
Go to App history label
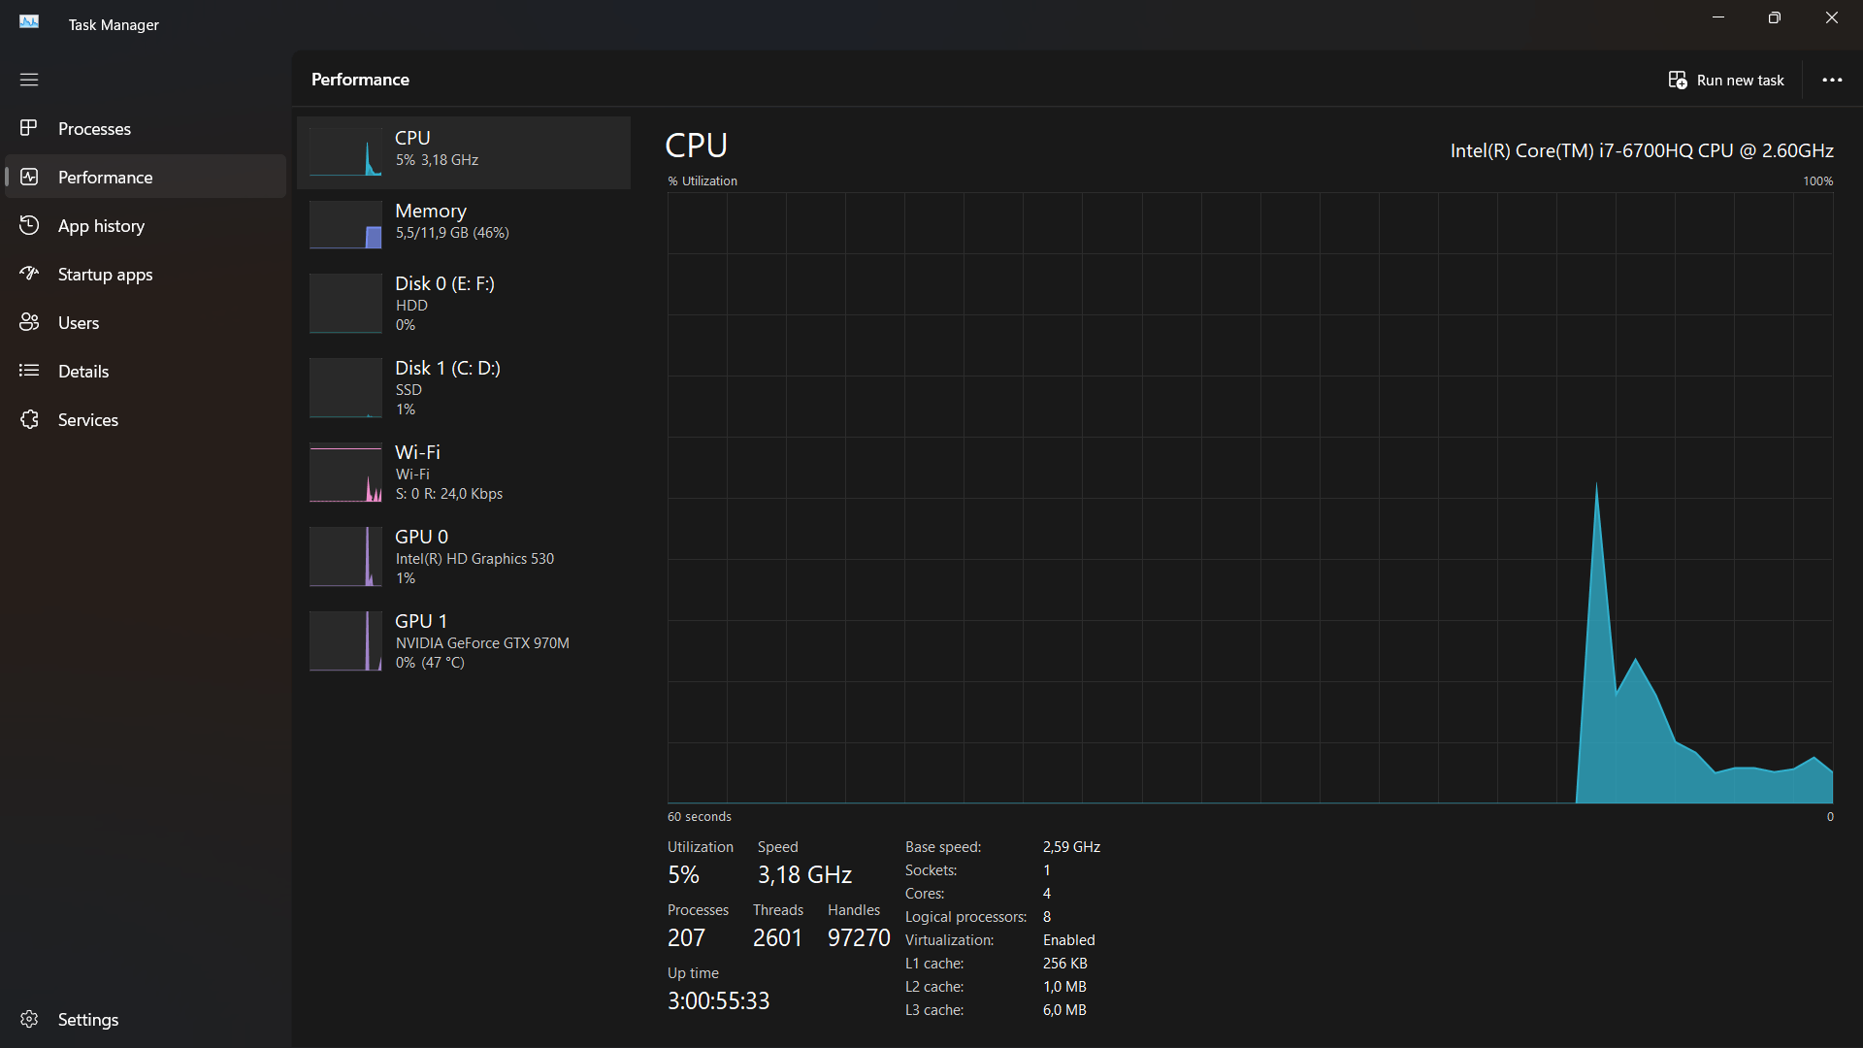[x=101, y=226]
